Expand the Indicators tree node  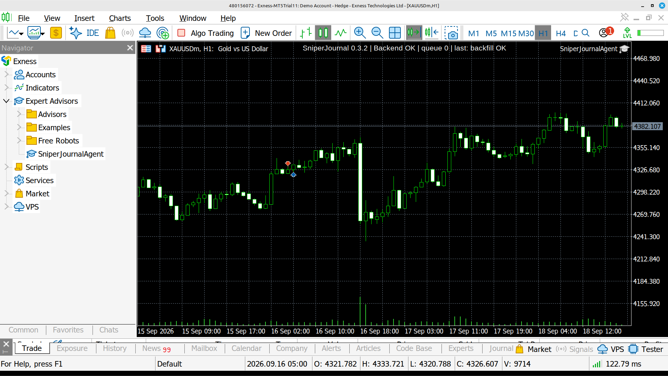coord(6,87)
